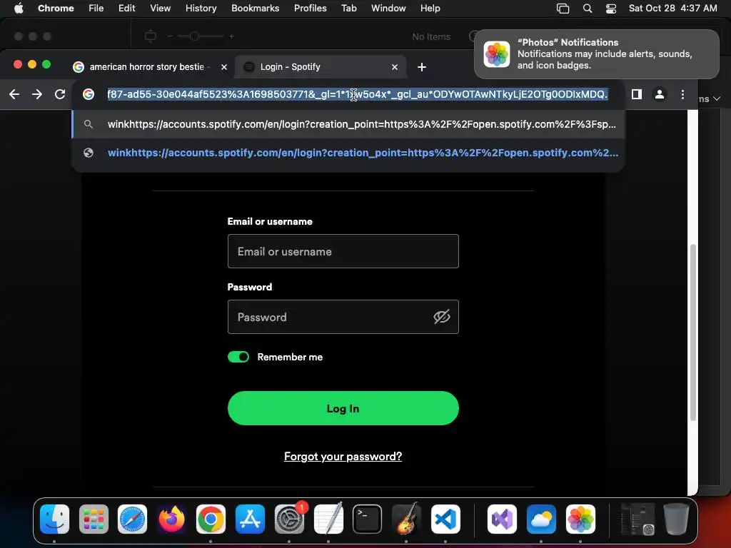Open the Bookmarks menu

(x=255, y=8)
